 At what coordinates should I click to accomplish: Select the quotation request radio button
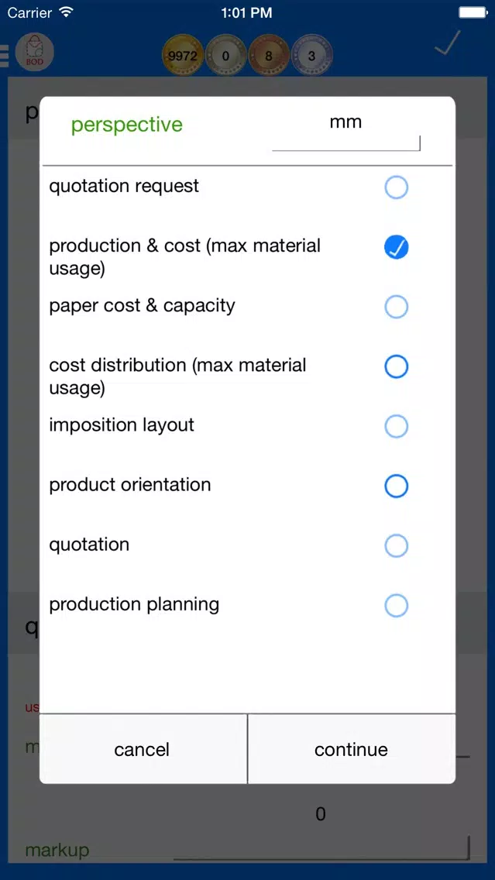[x=396, y=187]
